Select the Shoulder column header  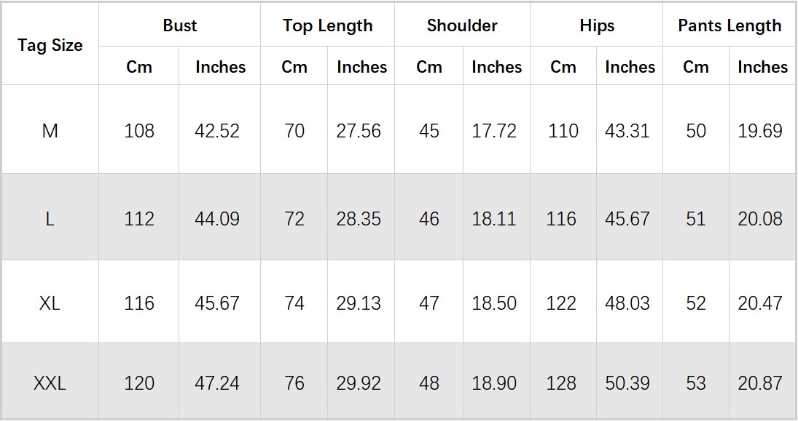pyautogui.click(x=462, y=25)
